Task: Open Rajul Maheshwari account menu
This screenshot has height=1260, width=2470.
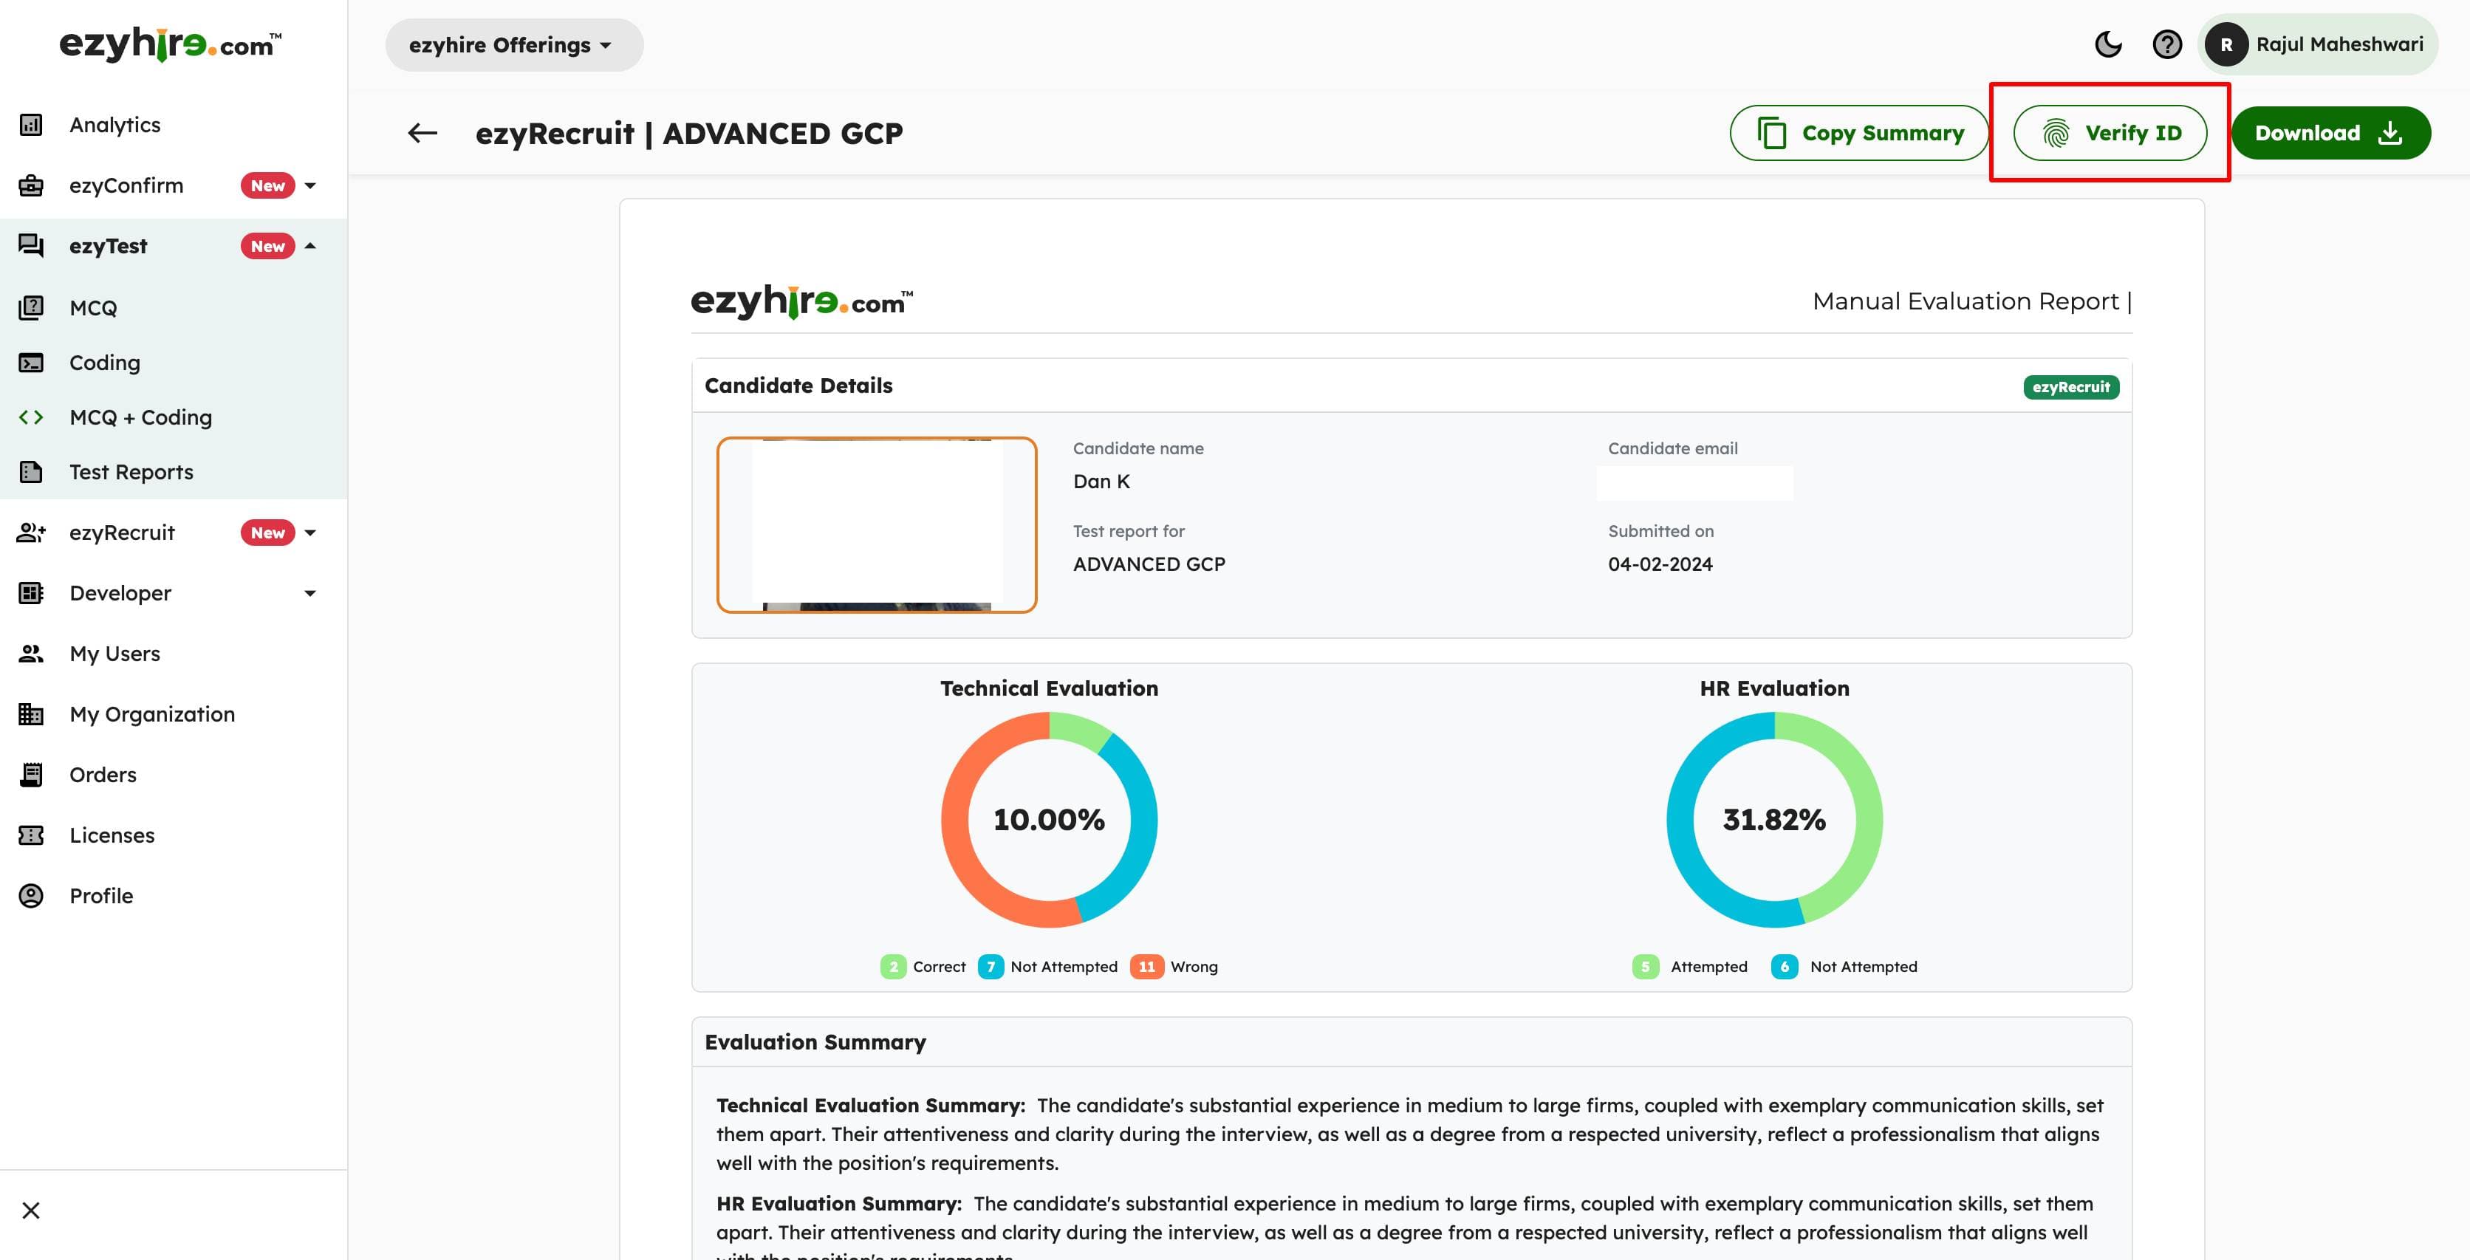Action: tap(2318, 44)
